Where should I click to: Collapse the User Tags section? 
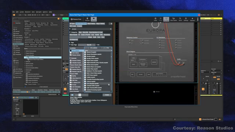70,45
